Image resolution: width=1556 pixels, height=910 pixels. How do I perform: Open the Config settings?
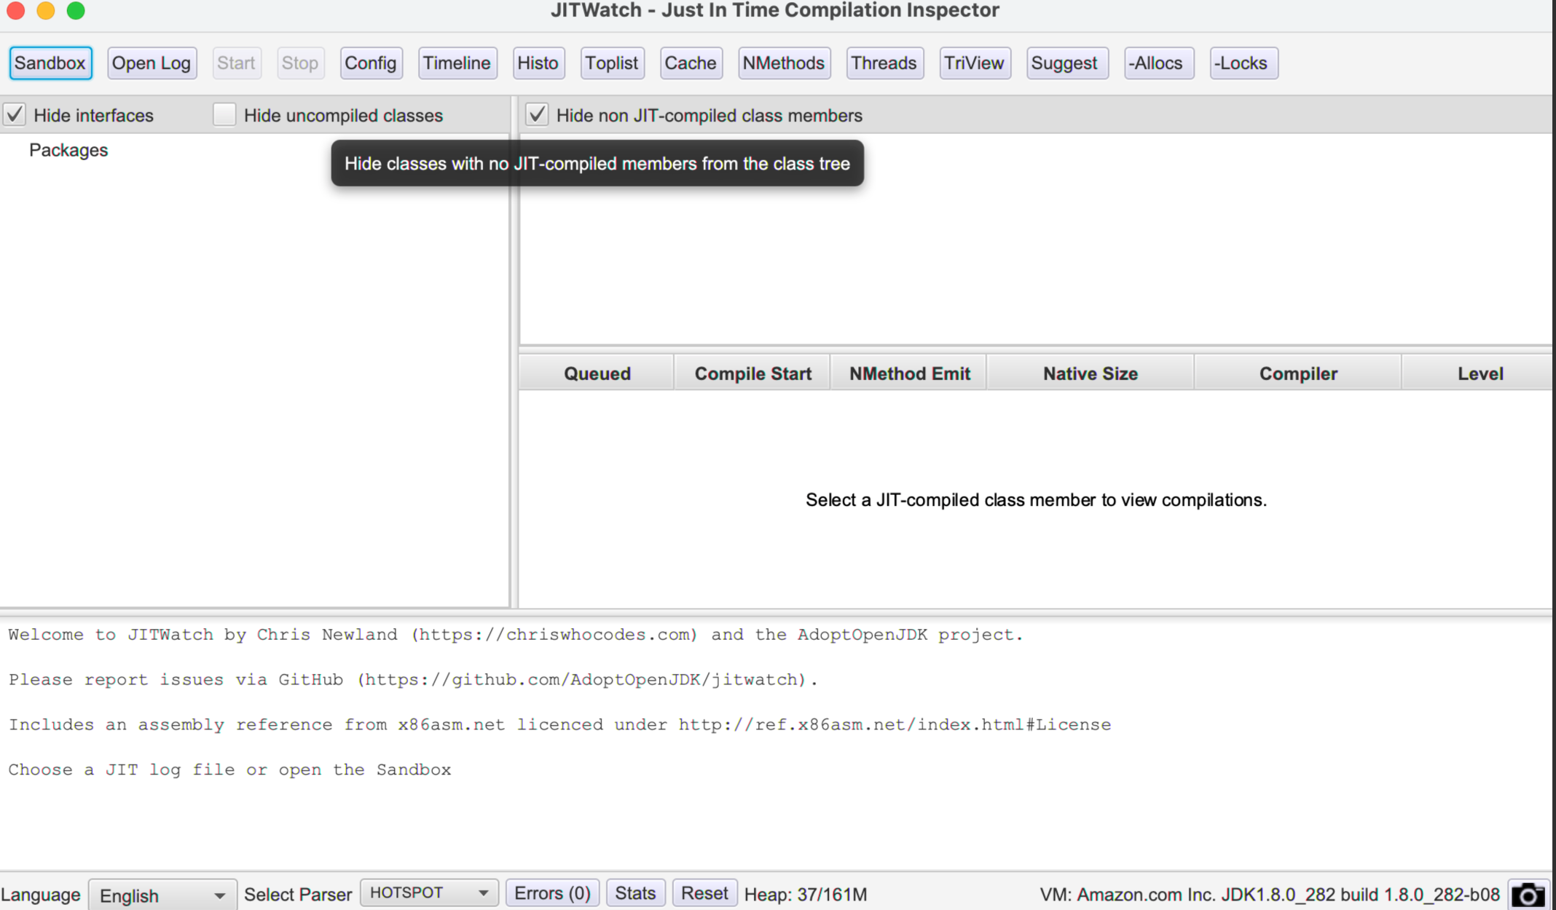point(371,63)
